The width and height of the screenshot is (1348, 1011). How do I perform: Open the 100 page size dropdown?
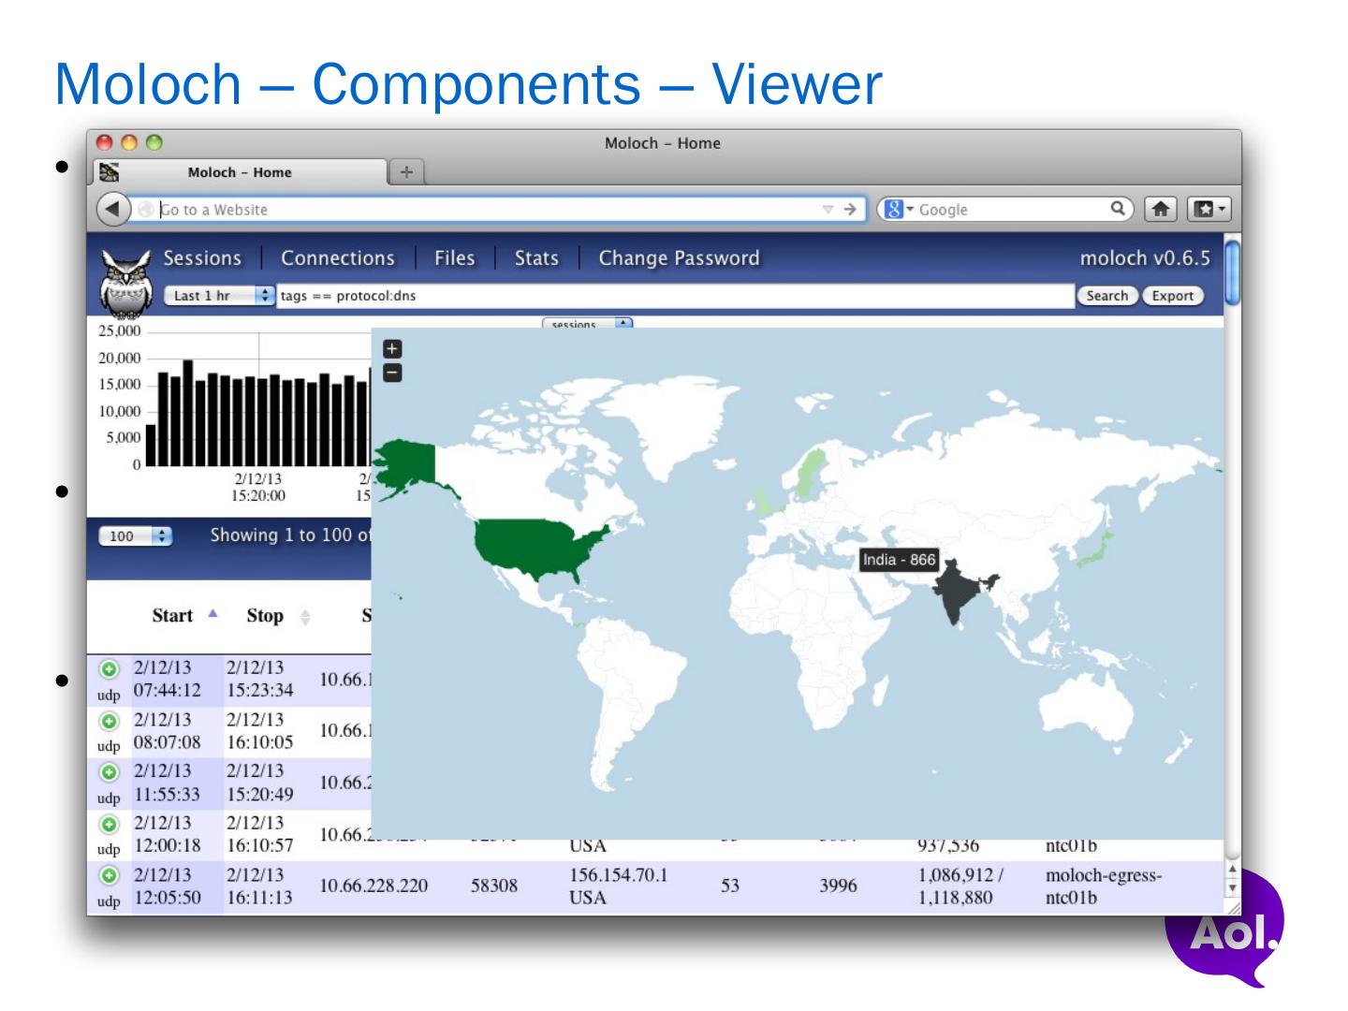136,536
